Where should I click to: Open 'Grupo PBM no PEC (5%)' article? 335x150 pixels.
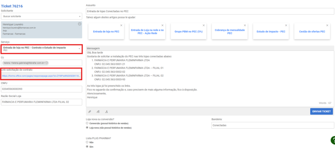(188, 32)
